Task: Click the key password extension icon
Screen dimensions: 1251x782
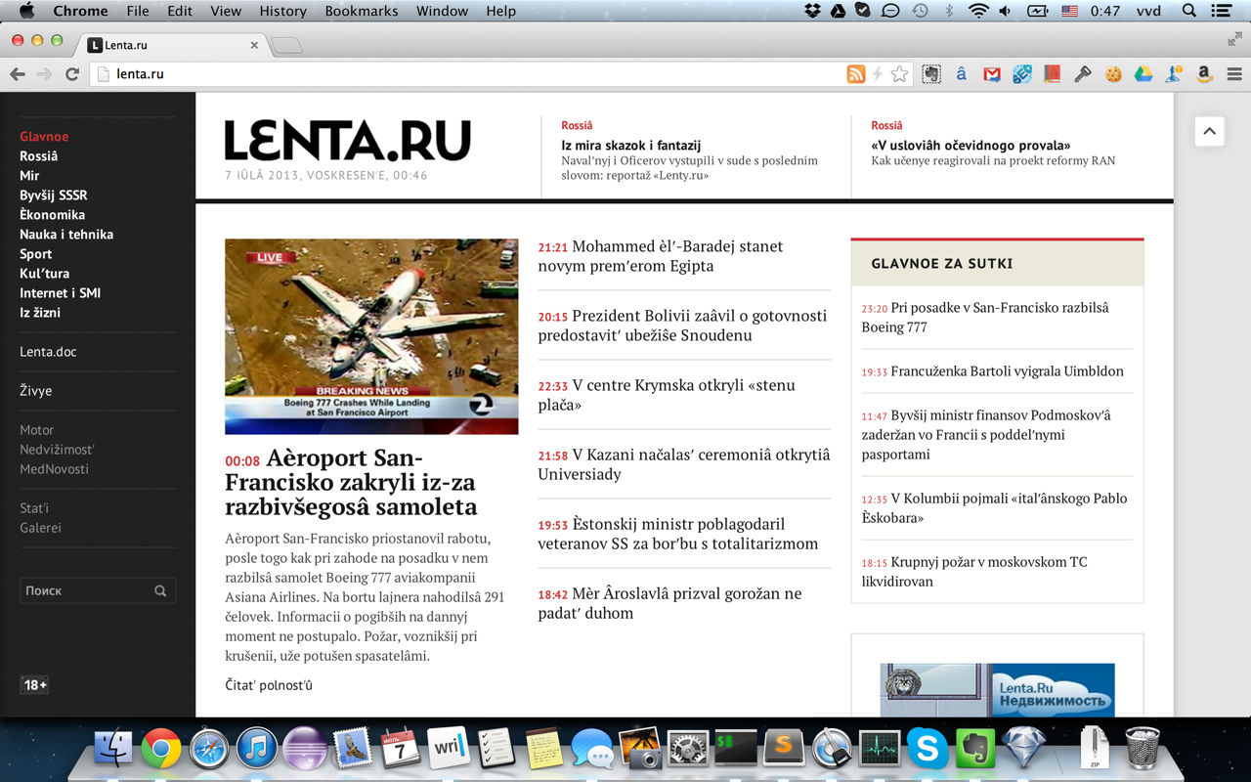Action: point(1083,74)
